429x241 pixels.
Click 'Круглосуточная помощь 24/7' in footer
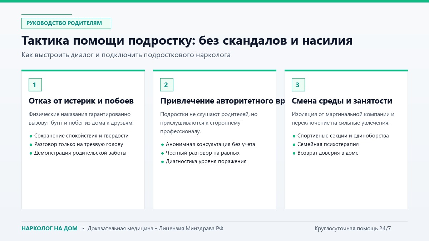353,229
